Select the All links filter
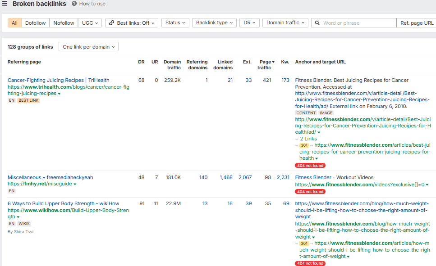Screen dimensions: 436x266 coord(14,23)
